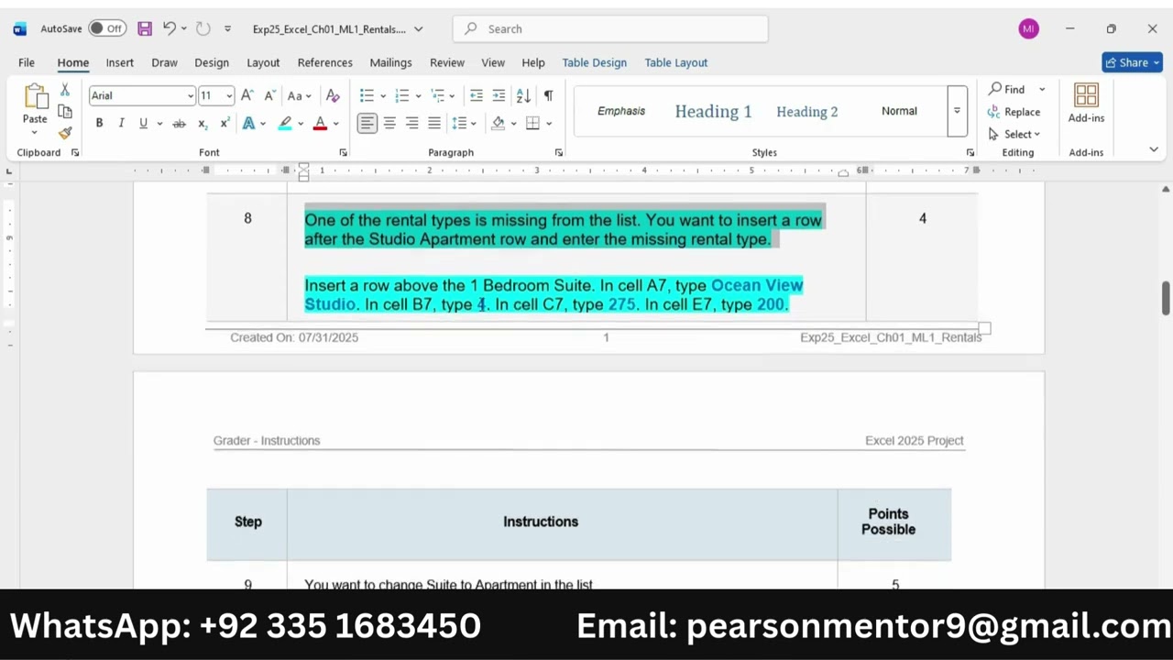Open the Table Design tab
The width and height of the screenshot is (1173, 660).
point(594,62)
